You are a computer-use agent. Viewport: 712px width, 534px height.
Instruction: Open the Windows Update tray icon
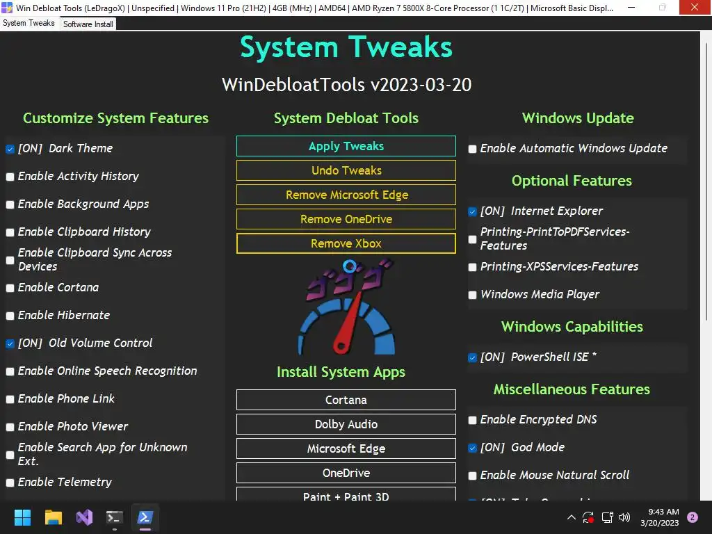(x=588, y=517)
